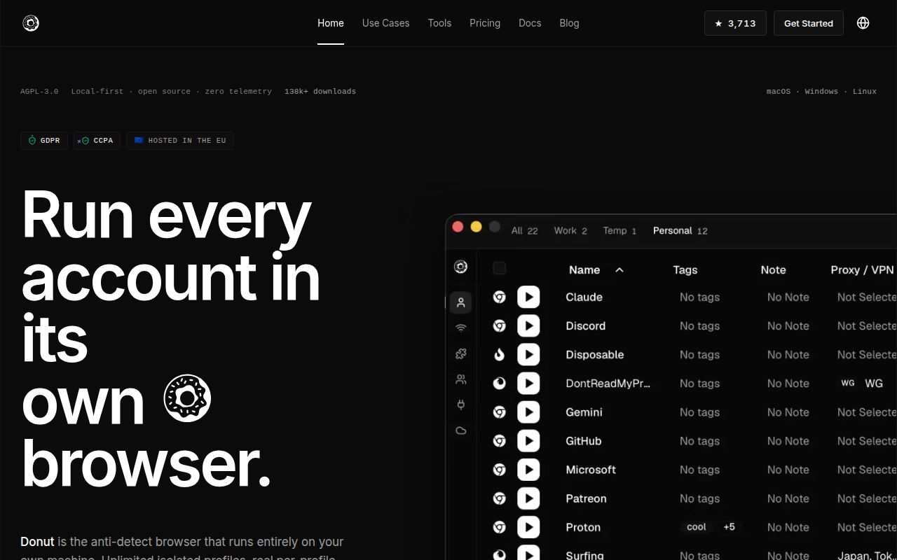Launch the Discord profile play button

tap(528, 325)
